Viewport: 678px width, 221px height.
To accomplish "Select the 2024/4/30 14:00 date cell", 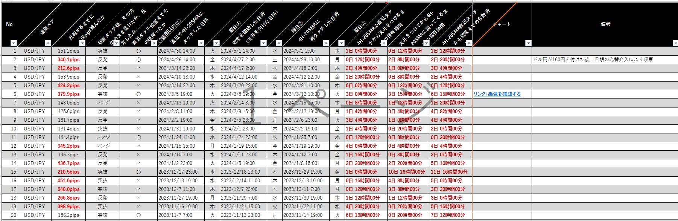I will click(176, 51).
